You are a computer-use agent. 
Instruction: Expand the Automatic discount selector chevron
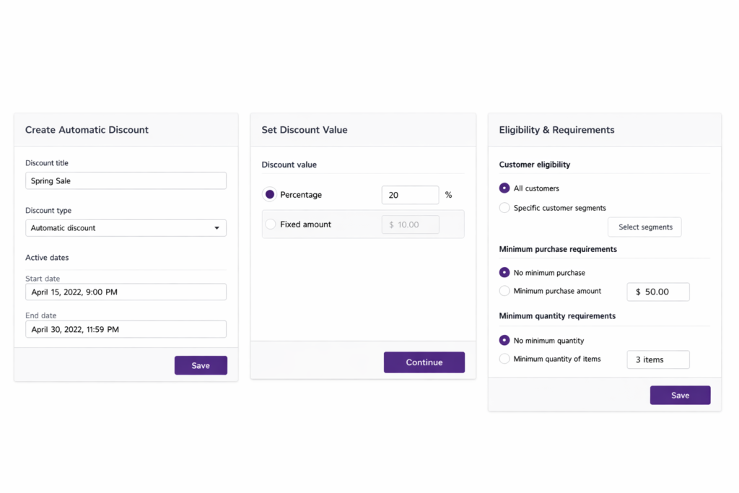(217, 227)
